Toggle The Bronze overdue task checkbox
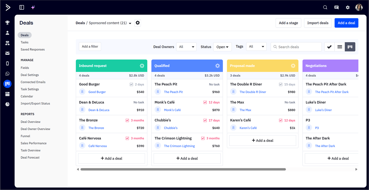This screenshot has height=190, width=369. tap(127, 120)
